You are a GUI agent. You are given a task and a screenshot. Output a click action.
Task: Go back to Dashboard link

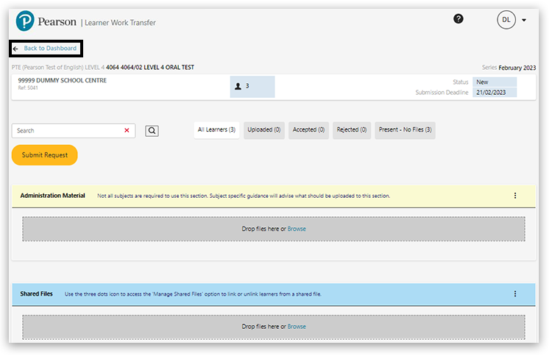[x=46, y=49]
